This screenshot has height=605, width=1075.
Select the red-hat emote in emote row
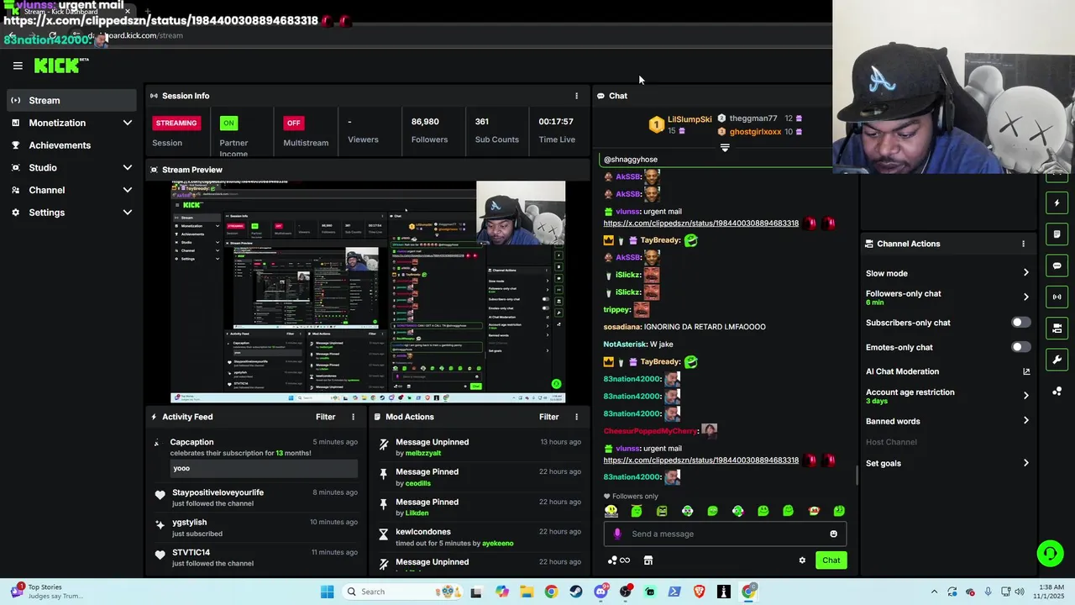click(813, 511)
